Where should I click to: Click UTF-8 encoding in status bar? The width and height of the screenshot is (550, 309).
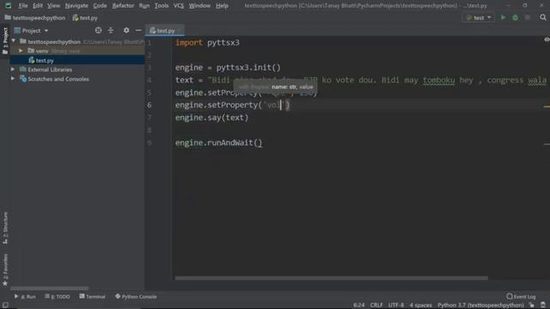(396, 306)
